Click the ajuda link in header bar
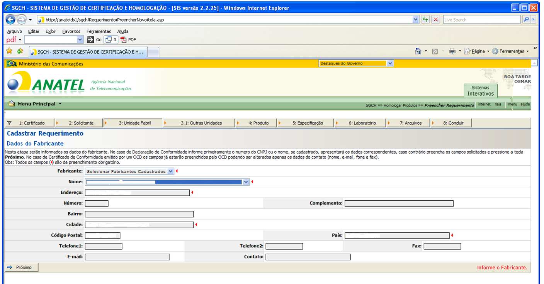Viewport: 544px width, 284px height. [525, 104]
